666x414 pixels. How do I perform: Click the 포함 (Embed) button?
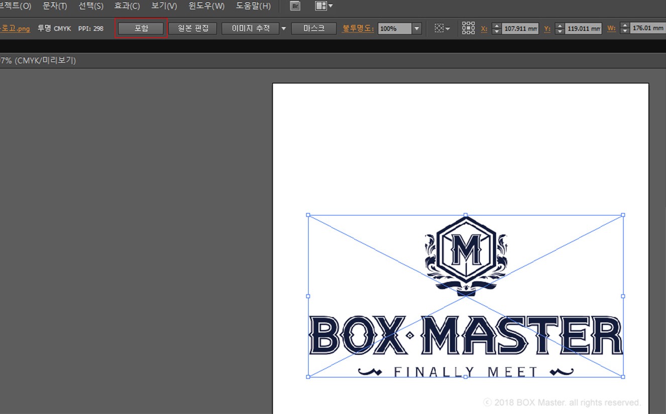141,28
